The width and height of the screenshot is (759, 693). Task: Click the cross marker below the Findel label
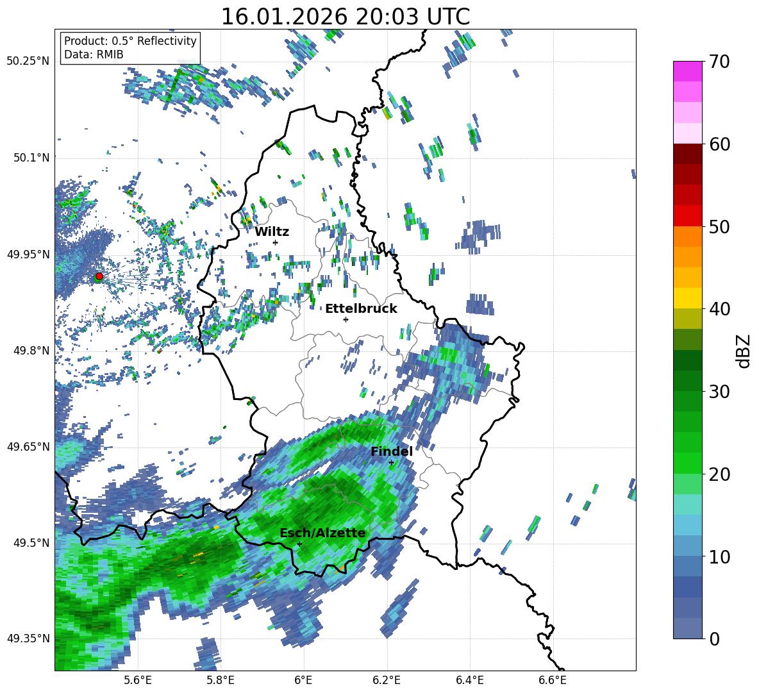point(391,463)
